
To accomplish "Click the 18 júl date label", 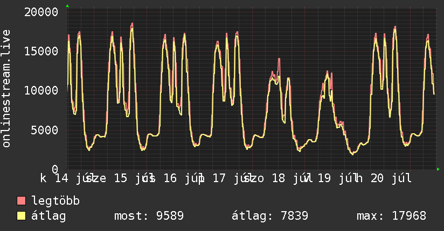I will (x=292, y=178).
